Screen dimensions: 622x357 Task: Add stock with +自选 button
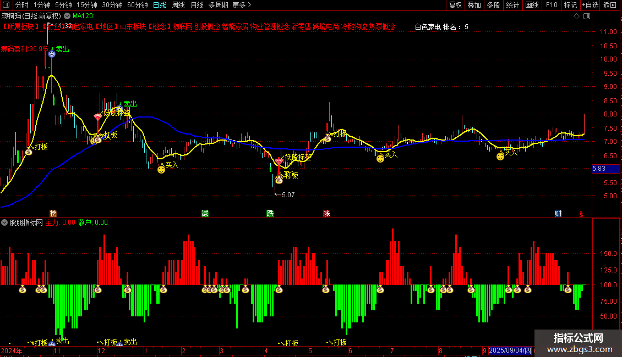(590, 5)
